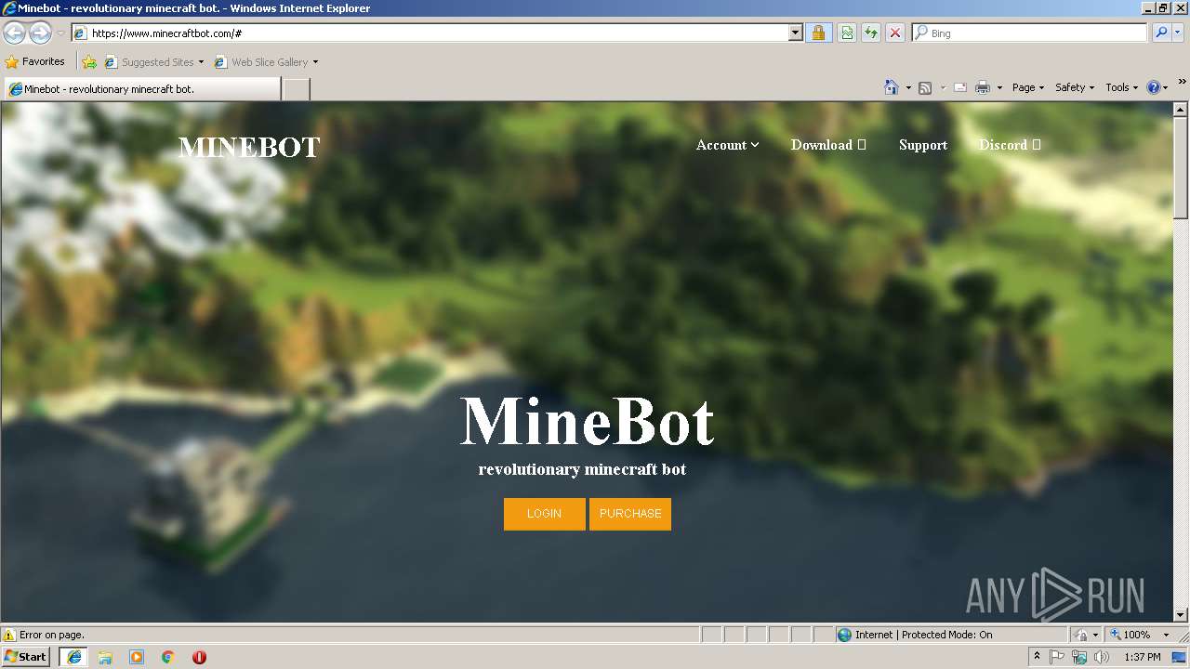Click the orange LOGIN button
Image resolution: width=1190 pixels, height=669 pixels.
pos(545,514)
